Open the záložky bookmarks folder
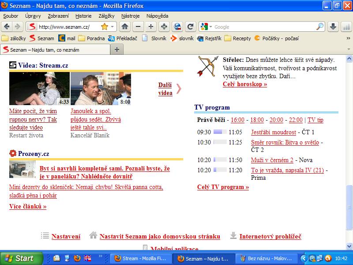 [x=14, y=38]
